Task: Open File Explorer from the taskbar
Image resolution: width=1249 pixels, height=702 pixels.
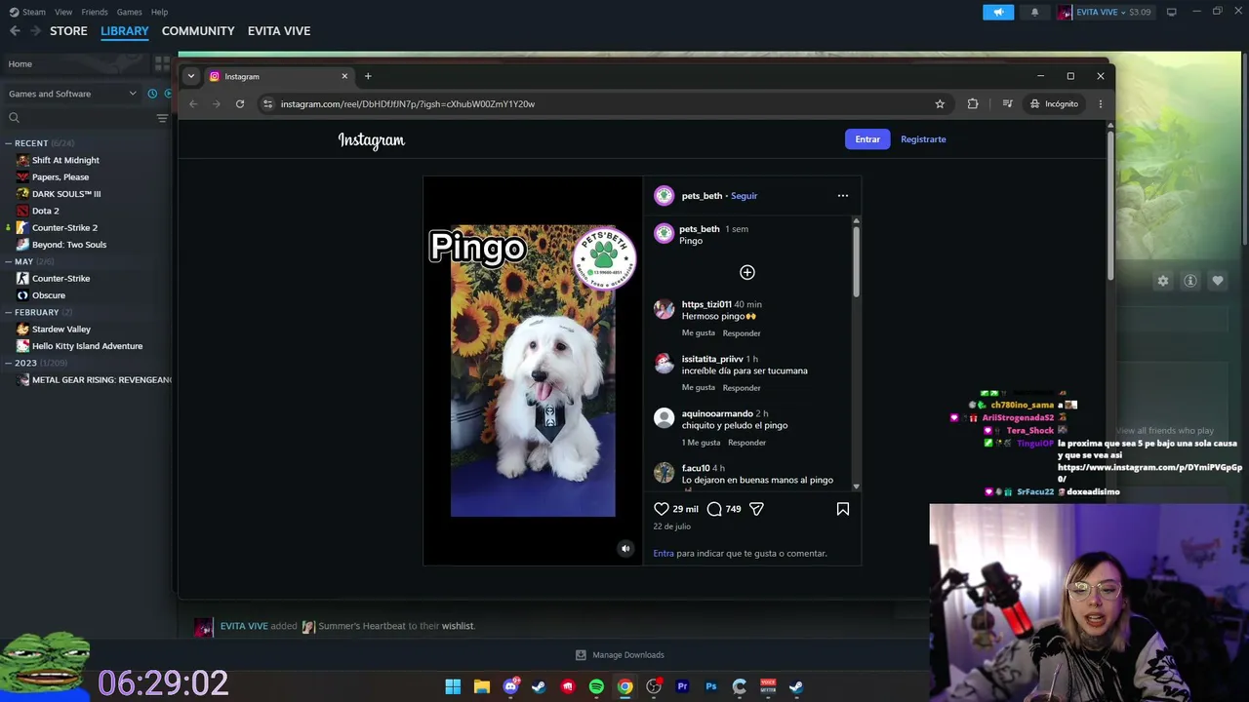Action: tap(481, 686)
